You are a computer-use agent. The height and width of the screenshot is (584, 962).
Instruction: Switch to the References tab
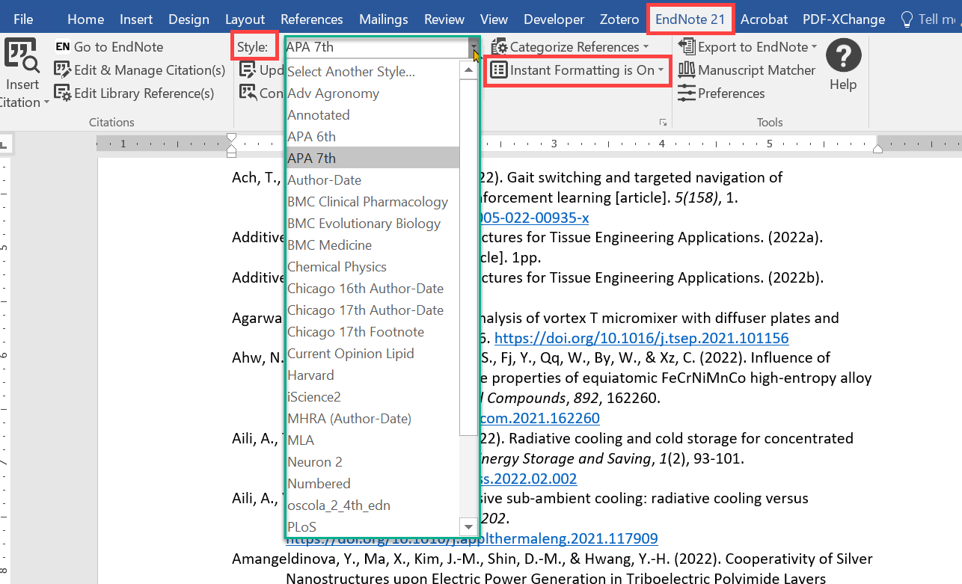[x=312, y=19]
